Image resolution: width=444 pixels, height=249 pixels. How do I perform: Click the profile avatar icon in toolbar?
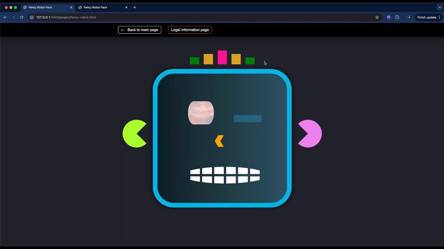point(409,17)
